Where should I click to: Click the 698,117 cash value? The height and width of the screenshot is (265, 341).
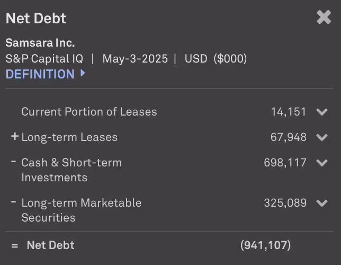(x=285, y=163)
